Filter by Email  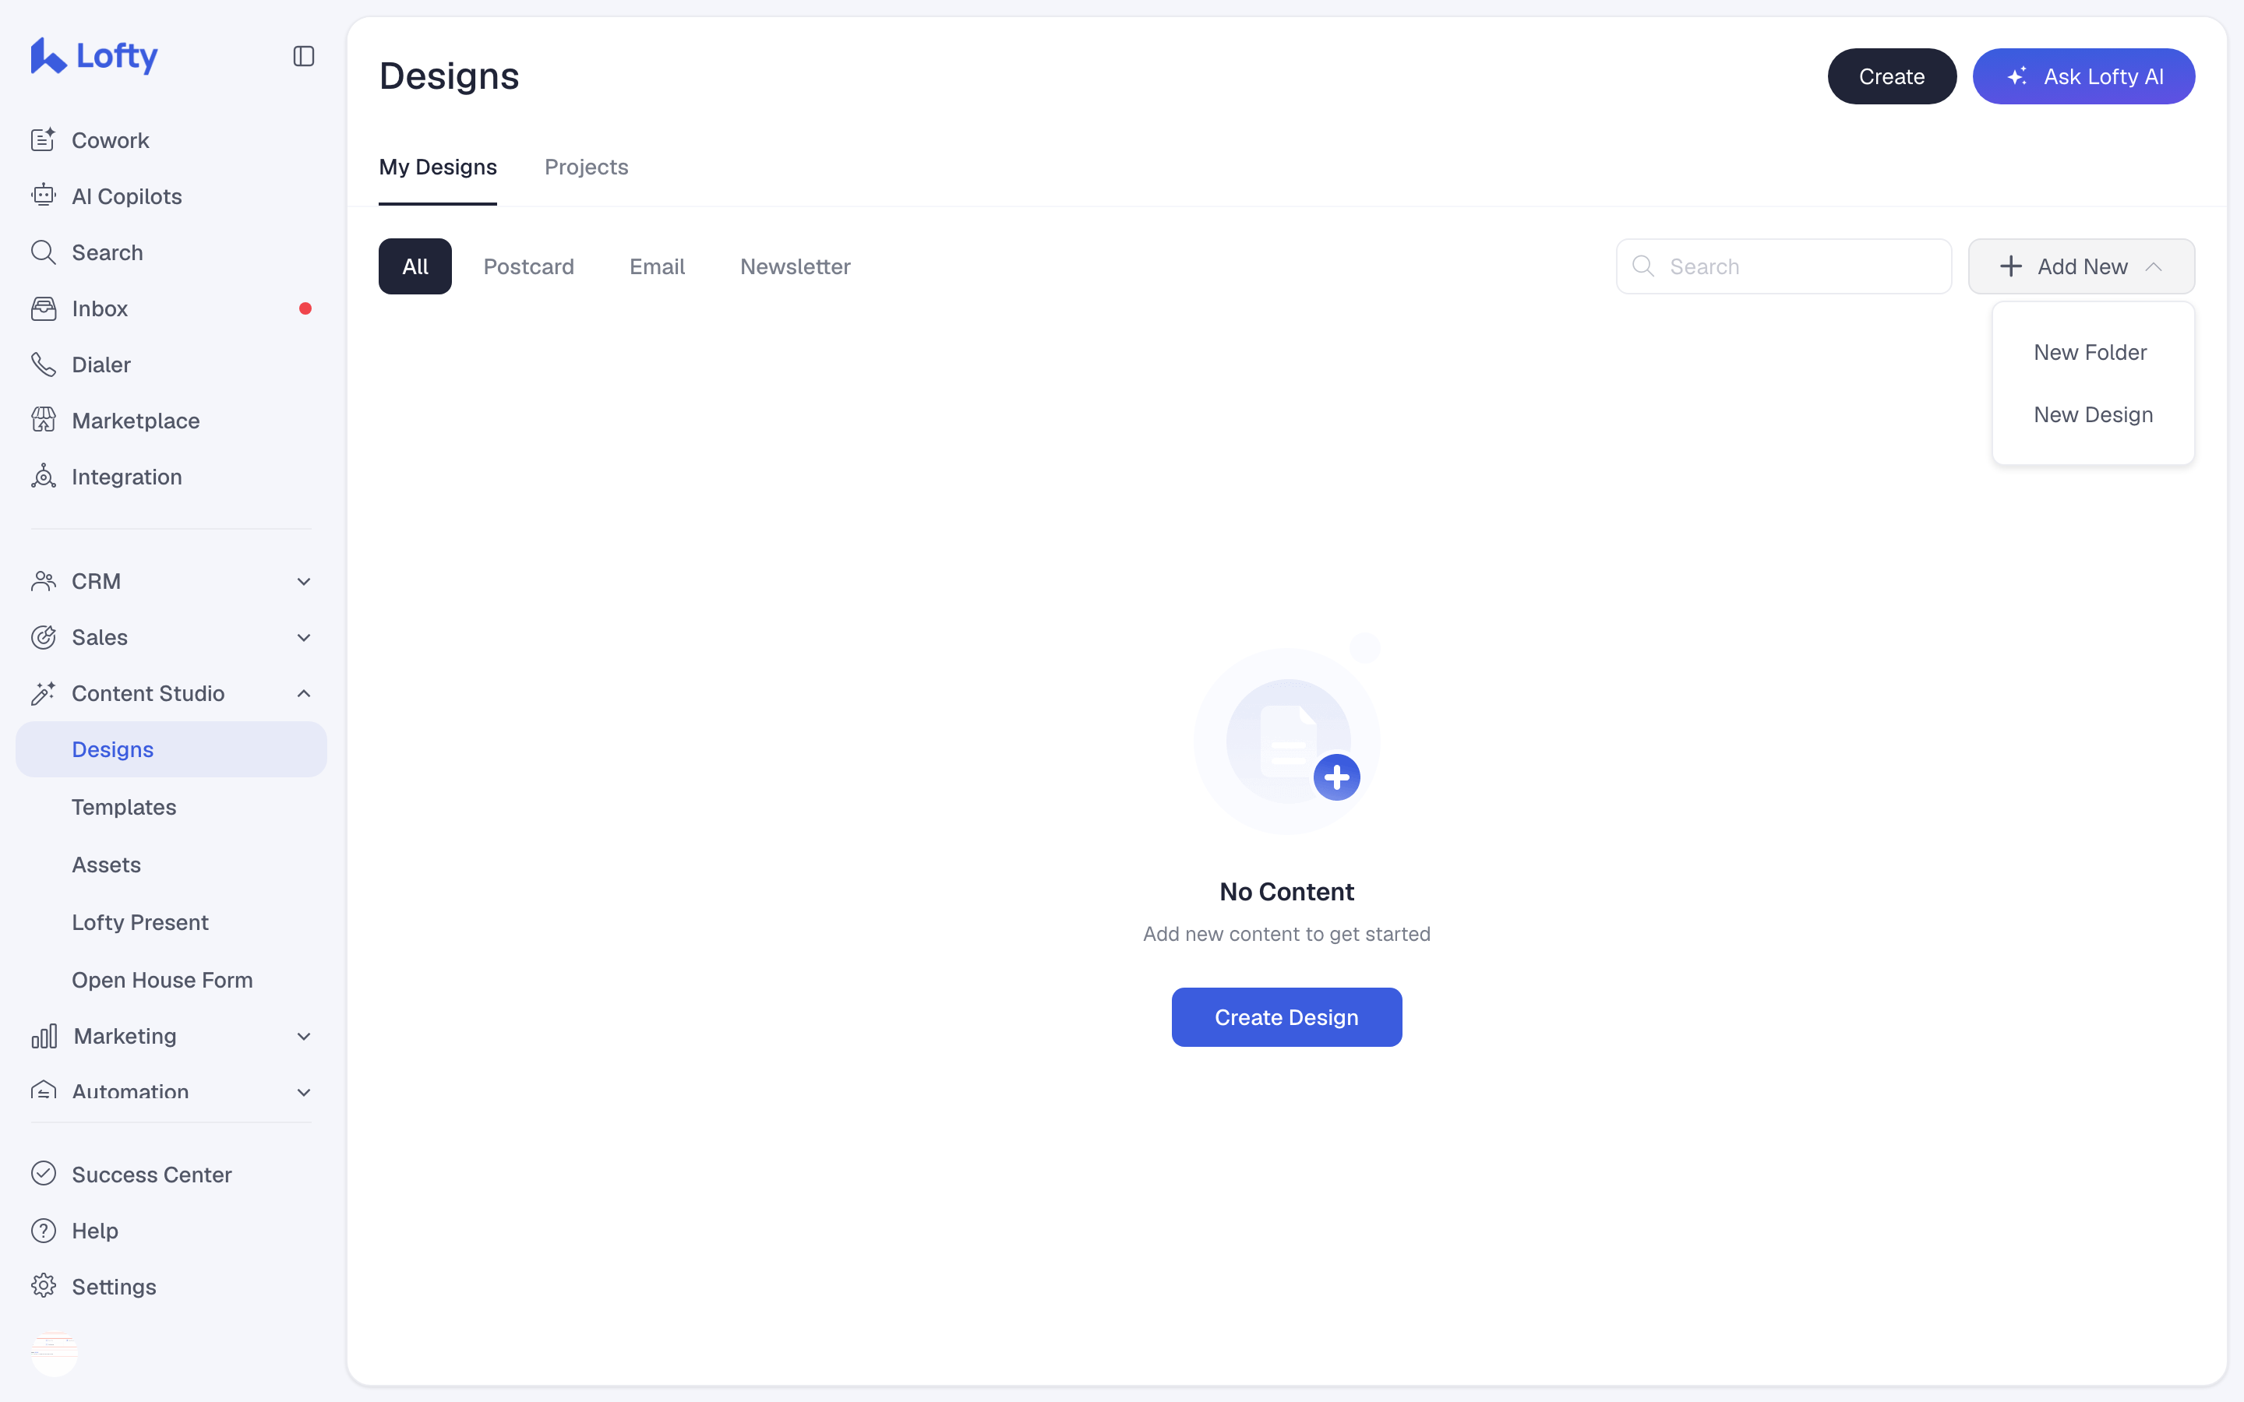(x=657, y=266)
